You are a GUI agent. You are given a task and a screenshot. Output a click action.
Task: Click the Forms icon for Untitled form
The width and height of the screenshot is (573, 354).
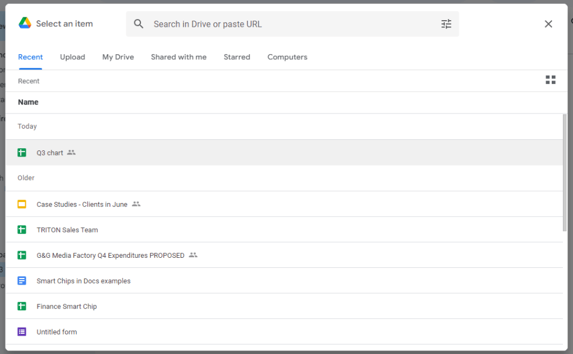click(x=22, y=332)
